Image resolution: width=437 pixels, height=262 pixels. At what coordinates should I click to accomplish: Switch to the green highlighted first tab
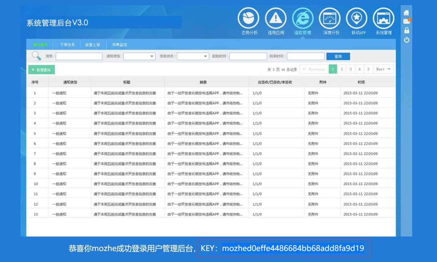[x=40, y=45]
